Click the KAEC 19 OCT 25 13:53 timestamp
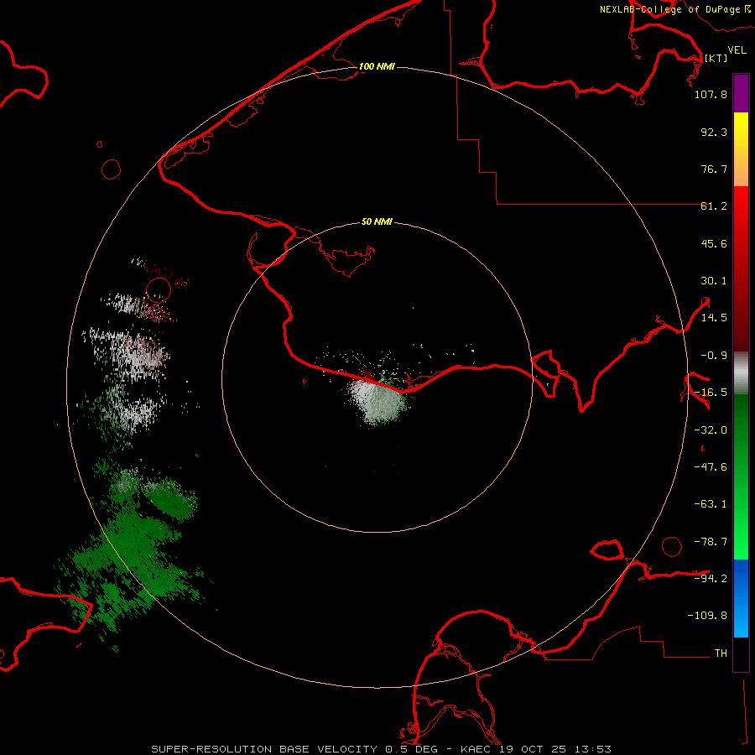755x755 pixels. coord(536,749)
